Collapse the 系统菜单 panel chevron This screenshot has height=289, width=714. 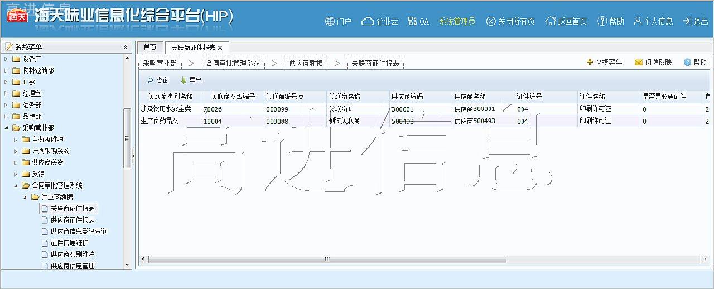[x=126, y=47]
